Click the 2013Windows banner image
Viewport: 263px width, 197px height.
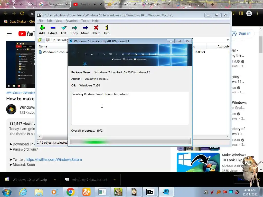tap(130, 55)
